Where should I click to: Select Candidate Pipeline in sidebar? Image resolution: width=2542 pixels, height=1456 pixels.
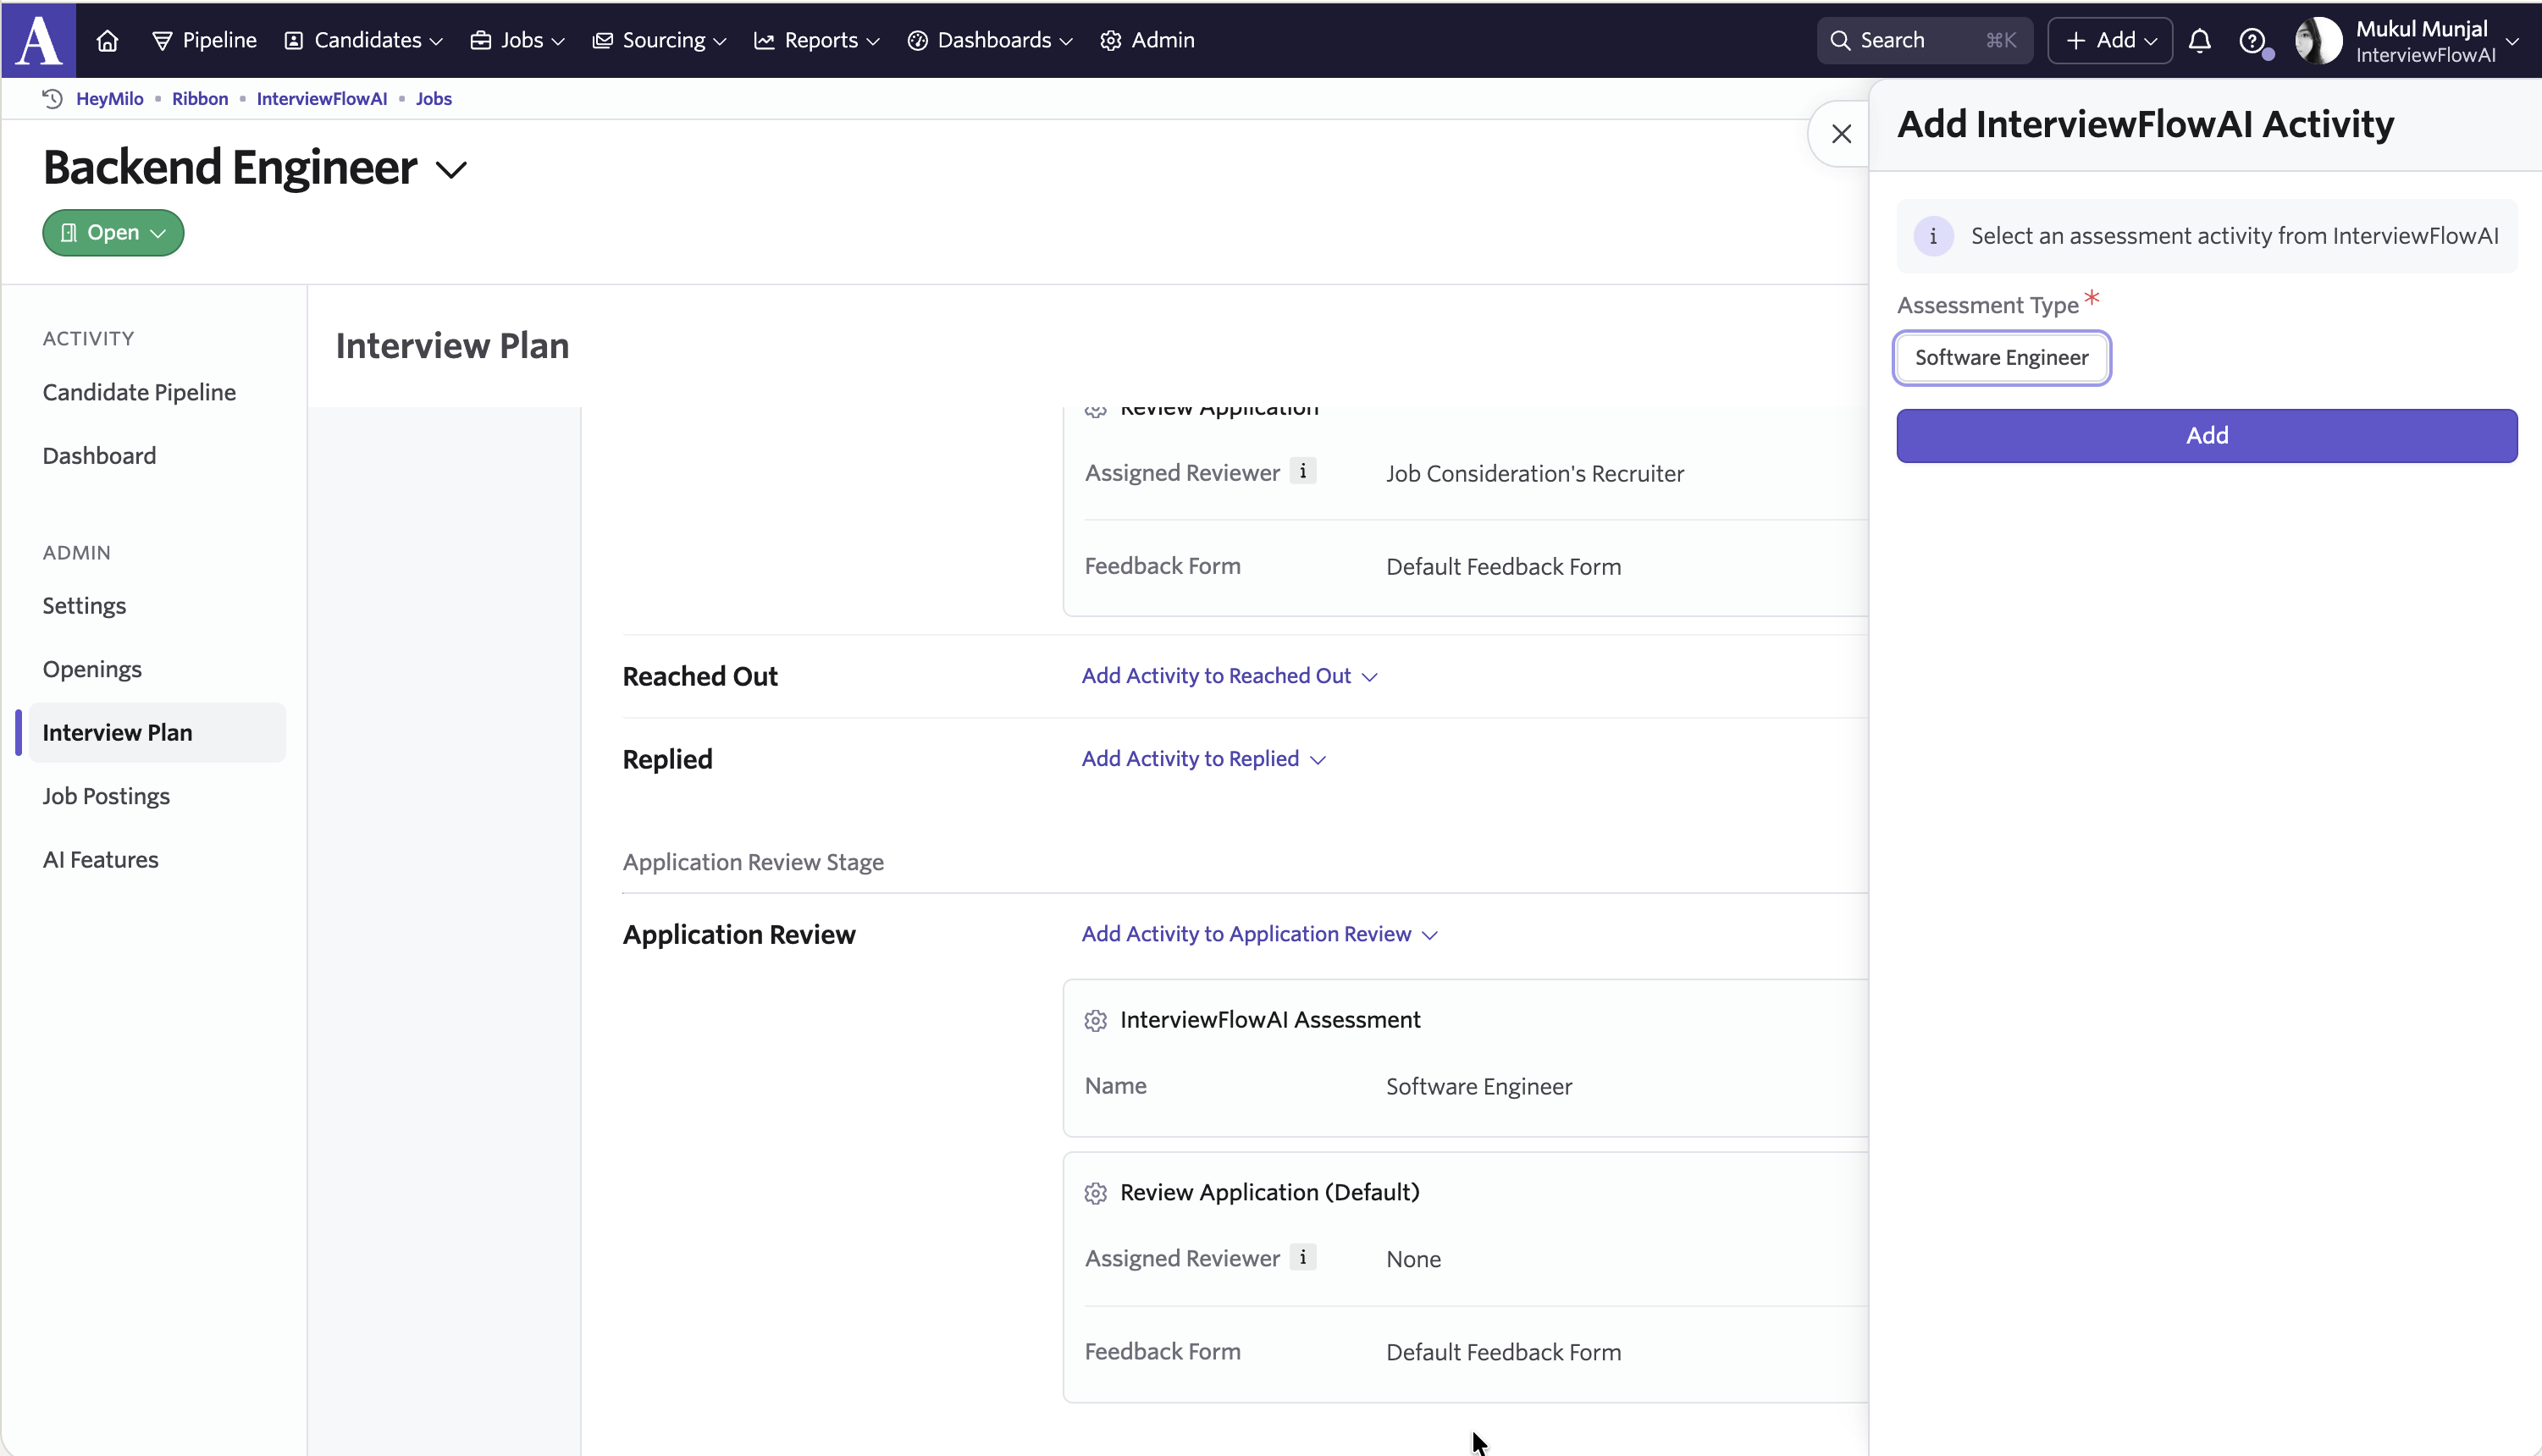pyautogui.click(x=140, y=392)
